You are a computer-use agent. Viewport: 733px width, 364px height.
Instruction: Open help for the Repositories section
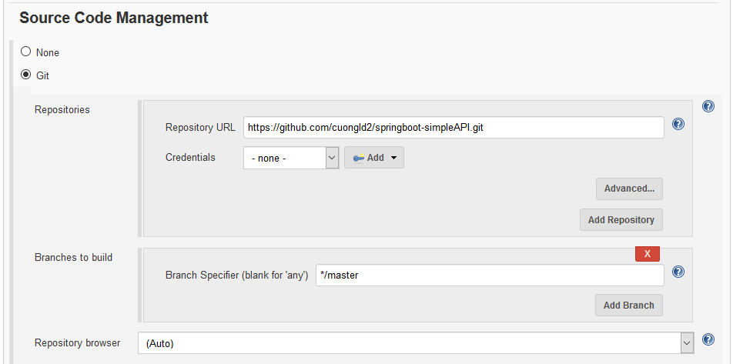(708, 106)
